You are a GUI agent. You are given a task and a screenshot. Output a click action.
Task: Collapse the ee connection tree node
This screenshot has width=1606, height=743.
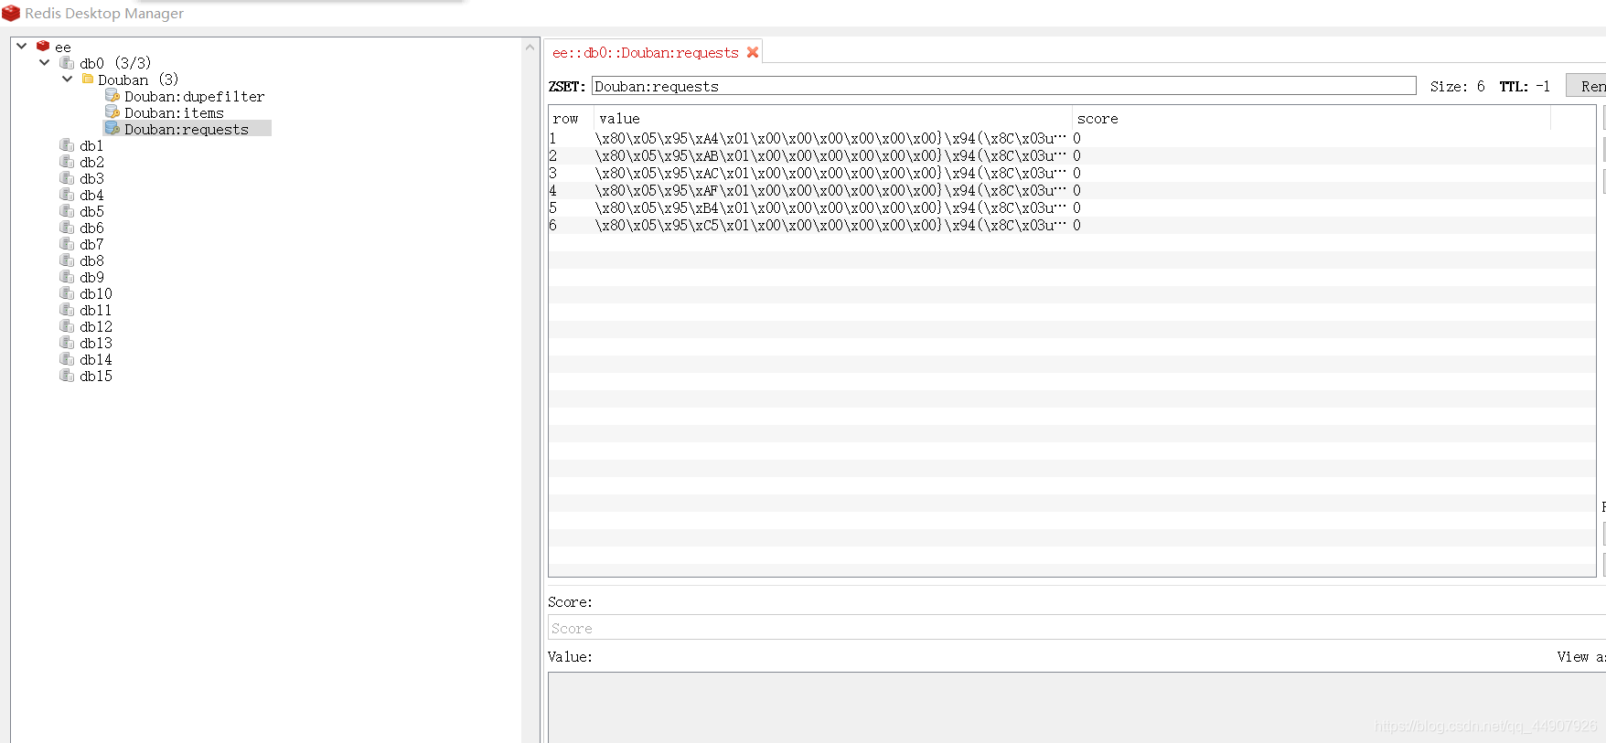tap(21, 46)
